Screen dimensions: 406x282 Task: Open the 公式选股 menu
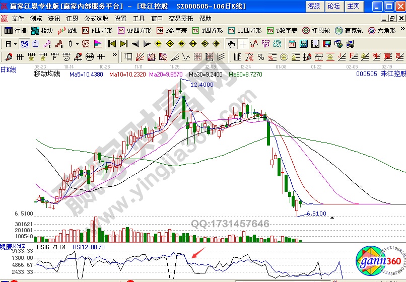96,19
